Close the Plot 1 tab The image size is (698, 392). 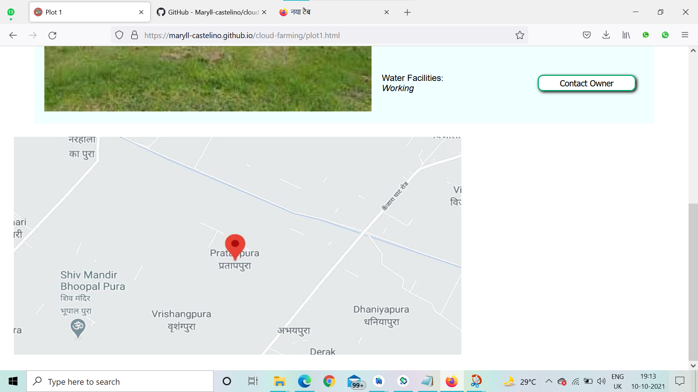[141, 12]
